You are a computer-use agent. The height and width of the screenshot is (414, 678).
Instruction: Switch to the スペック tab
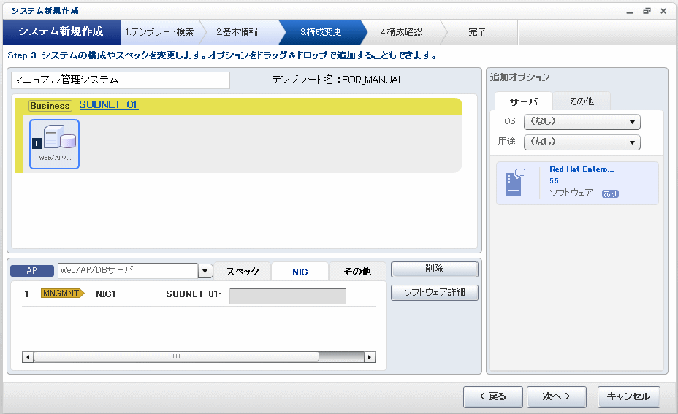(x=242, y=272)
